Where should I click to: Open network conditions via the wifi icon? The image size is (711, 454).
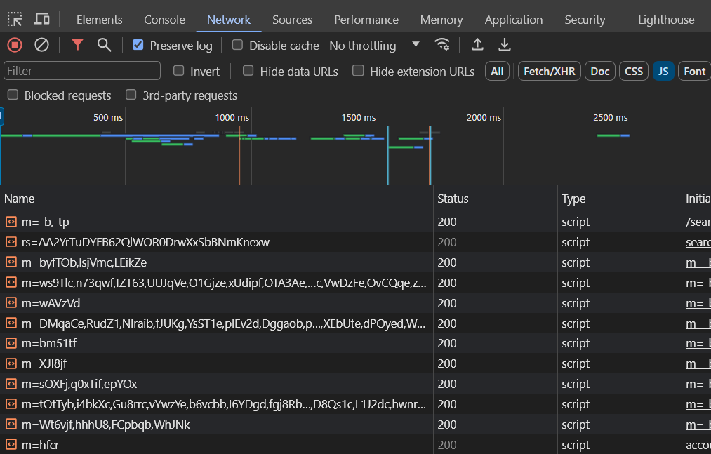pos(442,44)
